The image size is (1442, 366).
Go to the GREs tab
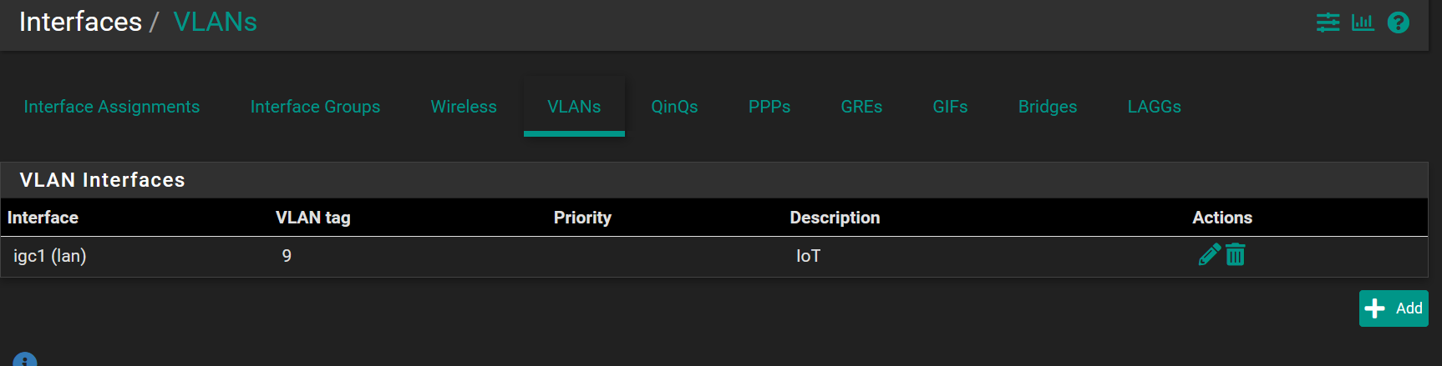point(861,107)
